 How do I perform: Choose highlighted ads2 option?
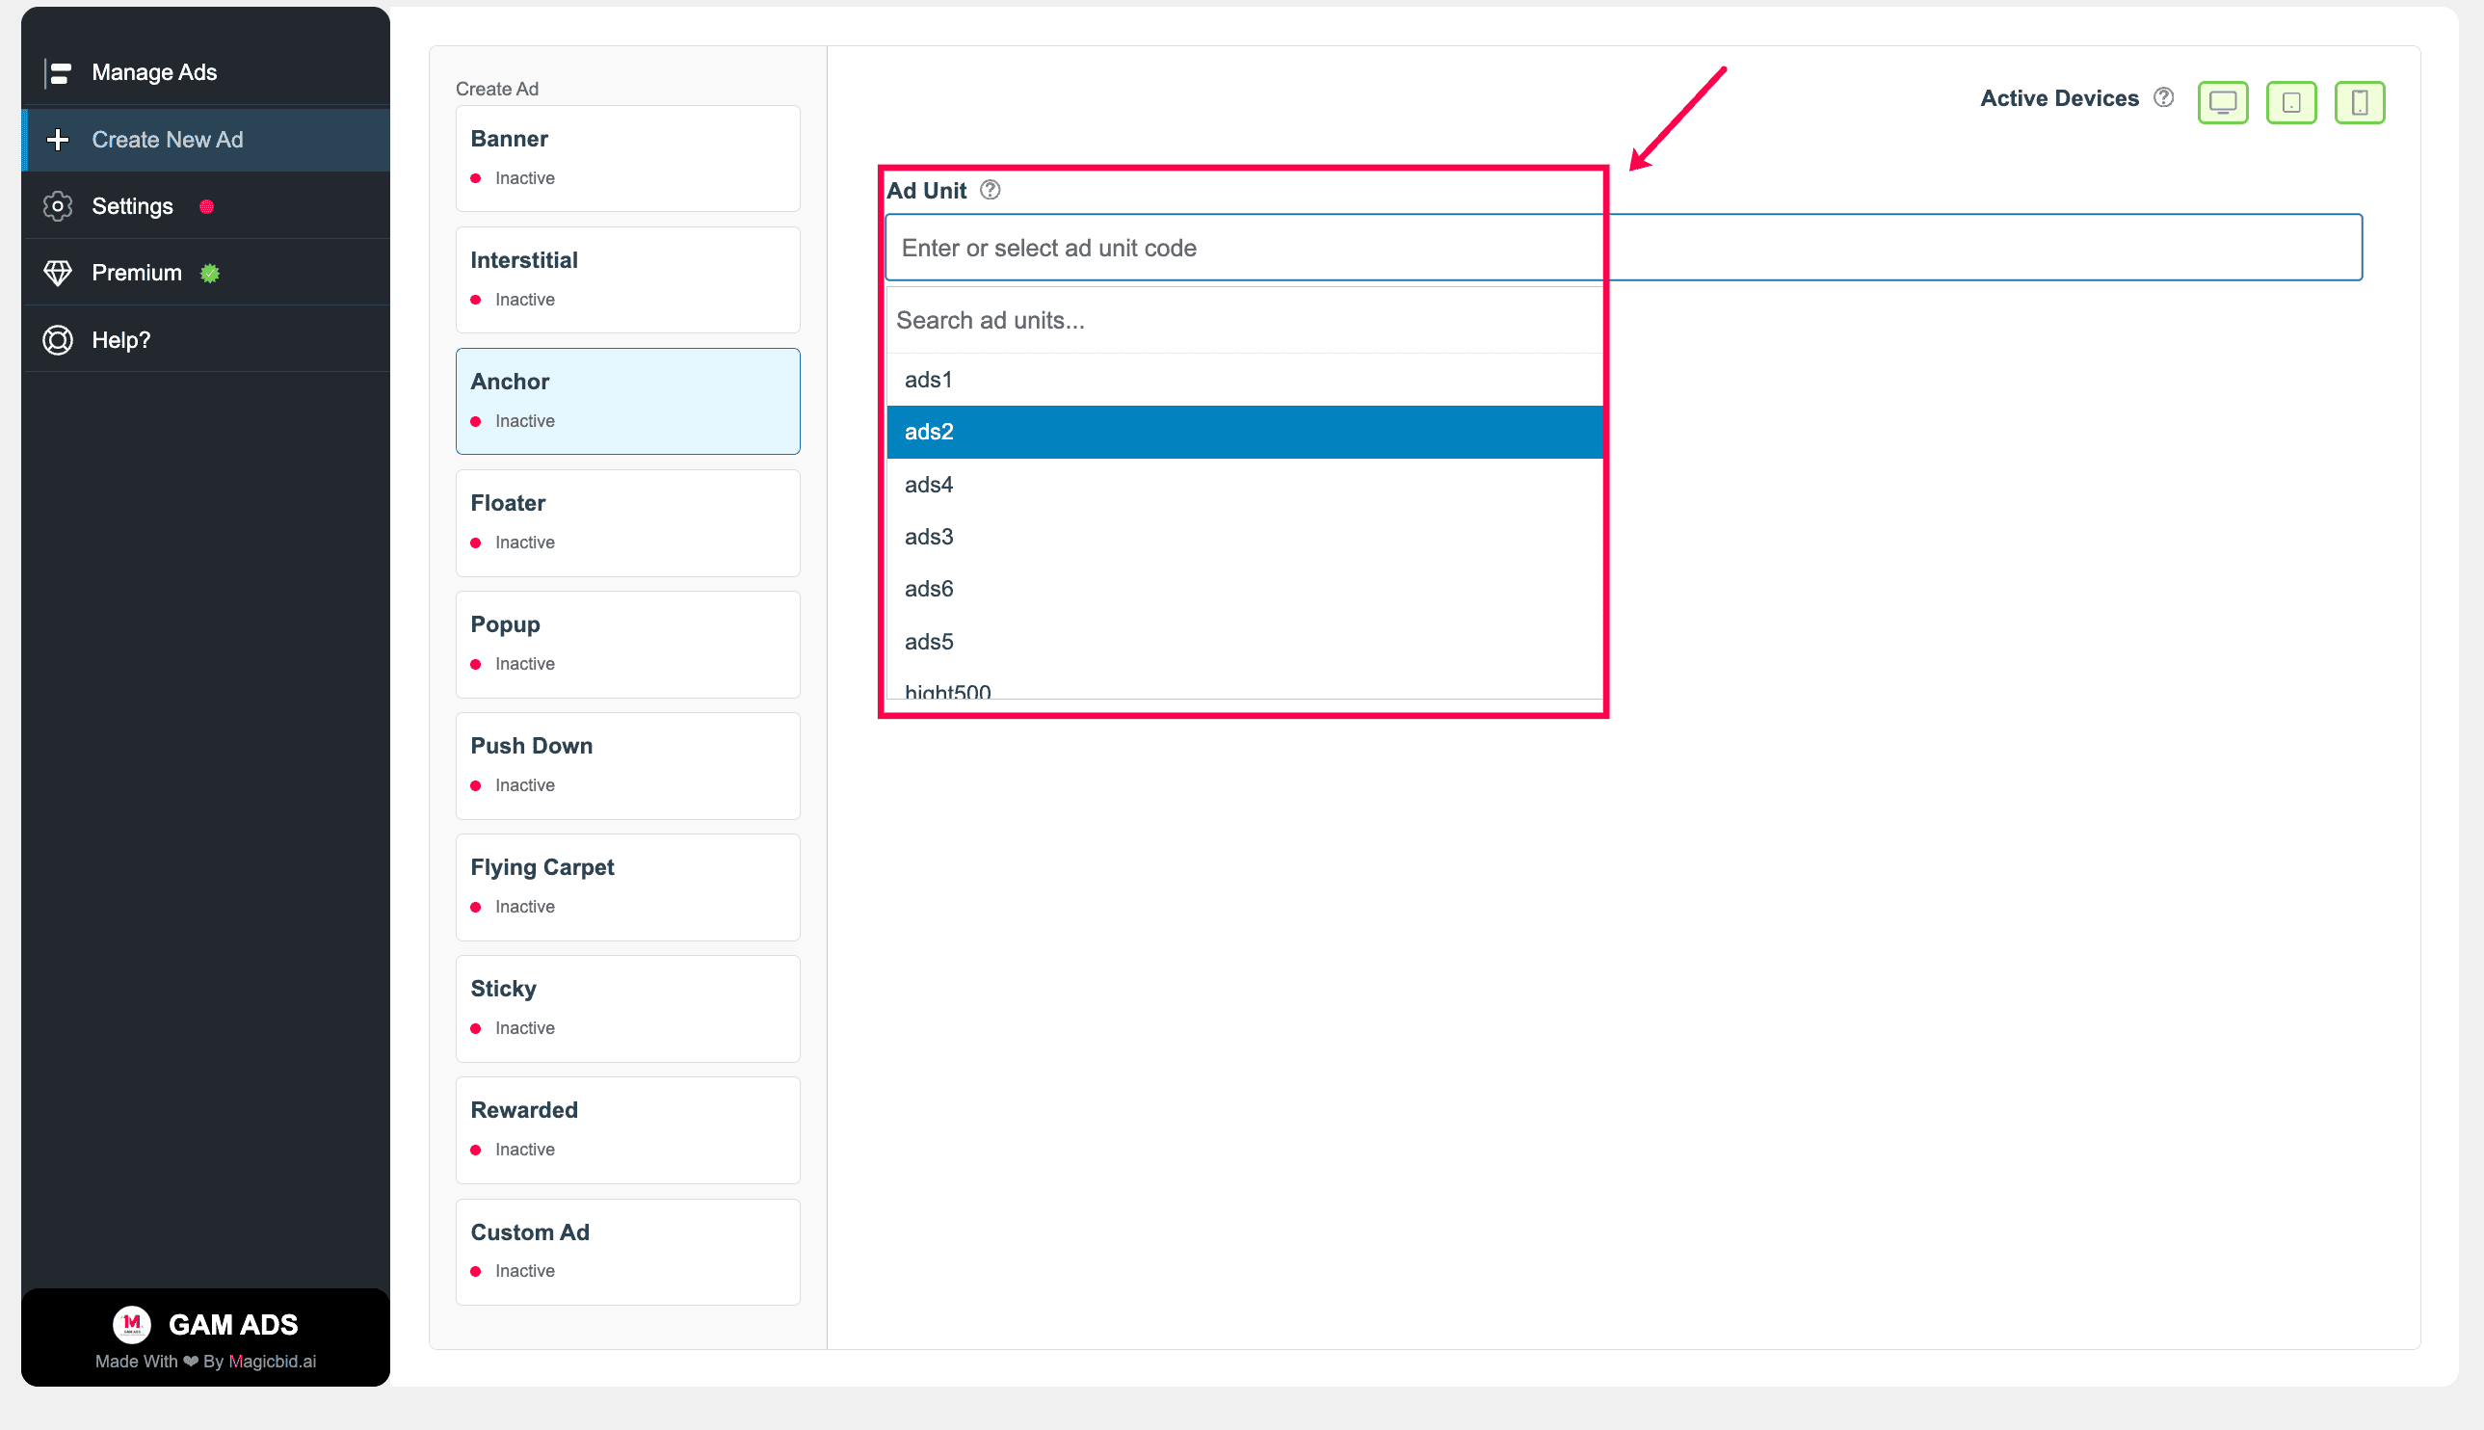click(x=1244, y=432)
